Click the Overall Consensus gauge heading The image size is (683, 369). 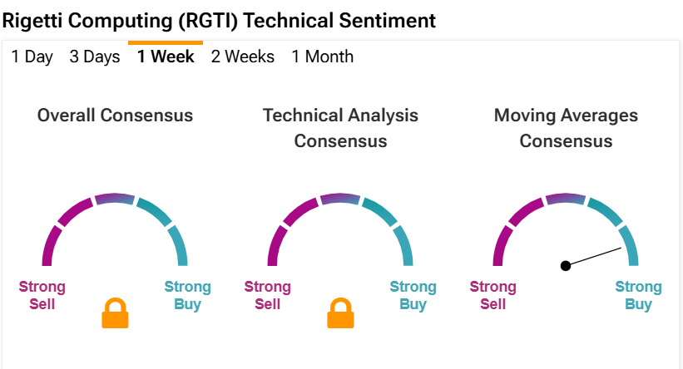click(x=115, y=116)
